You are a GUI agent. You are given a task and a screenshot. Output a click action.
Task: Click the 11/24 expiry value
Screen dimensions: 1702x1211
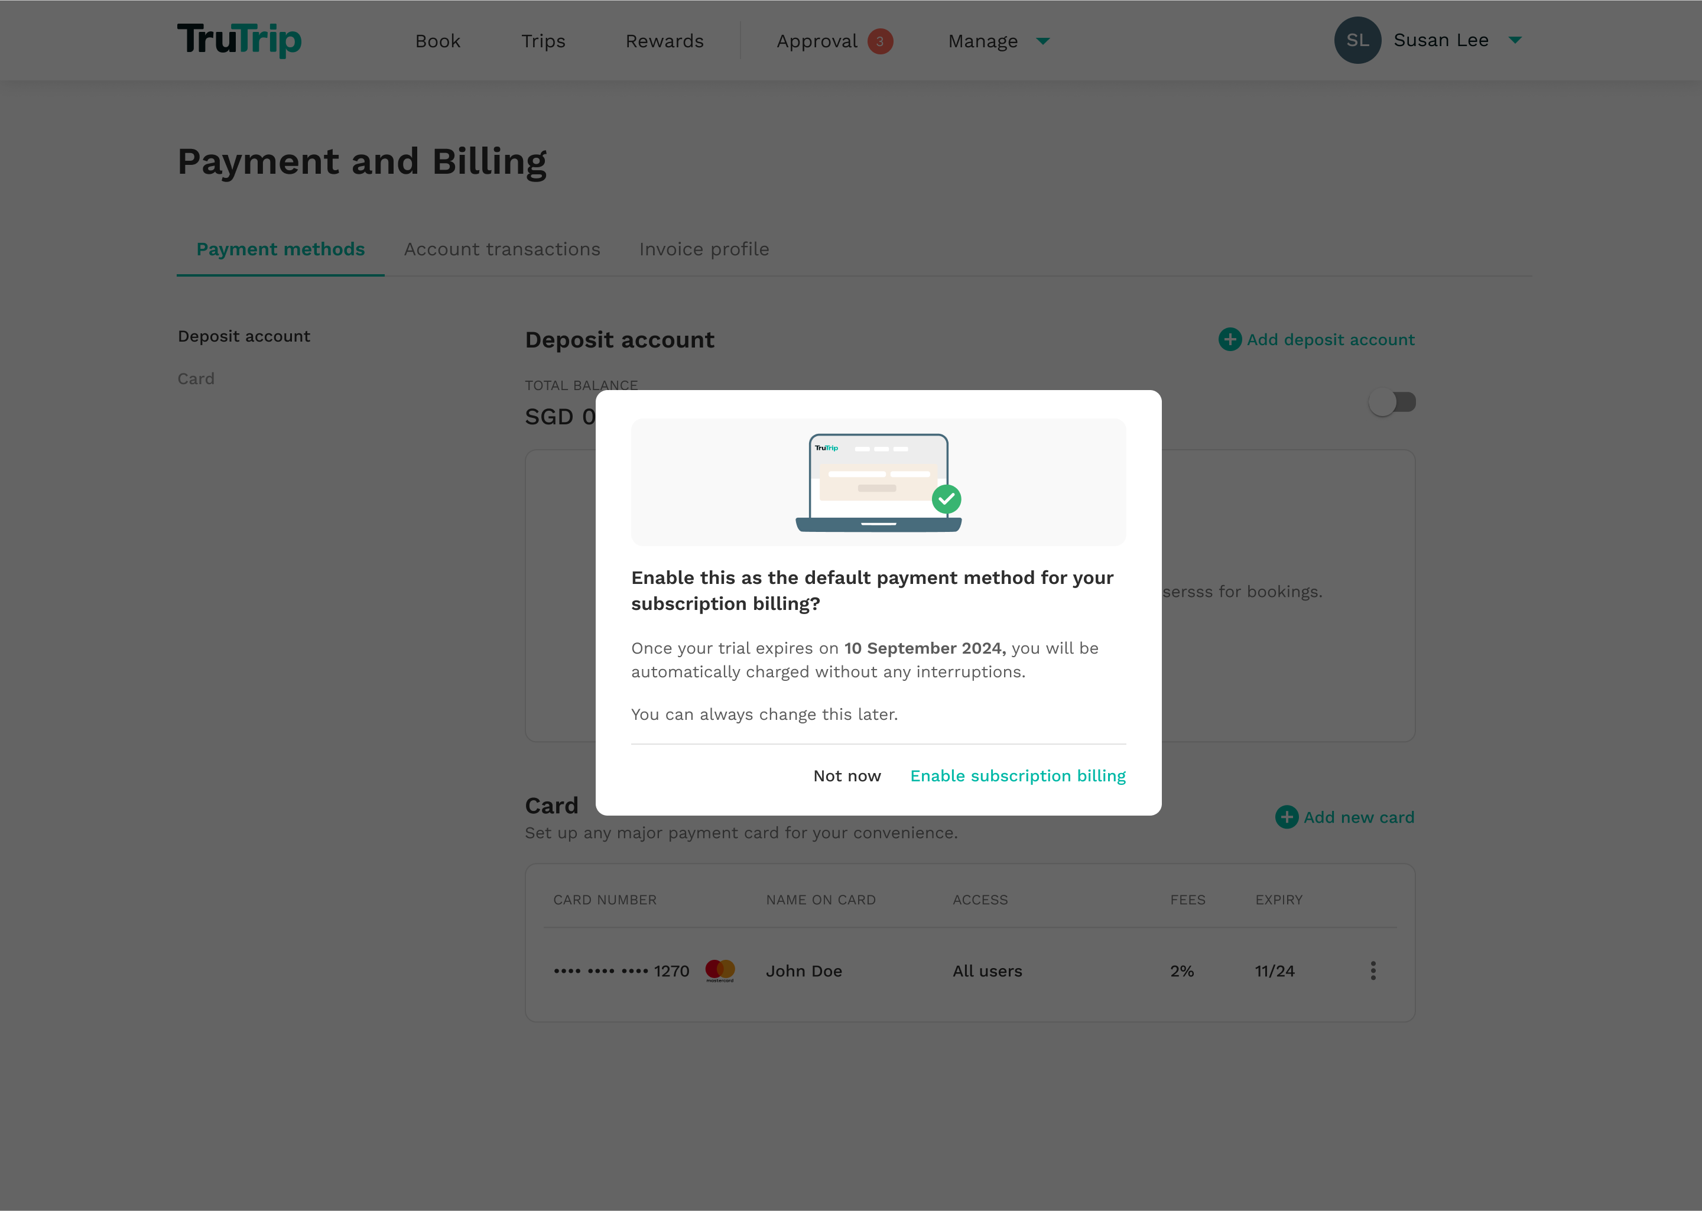[1274, 971]
